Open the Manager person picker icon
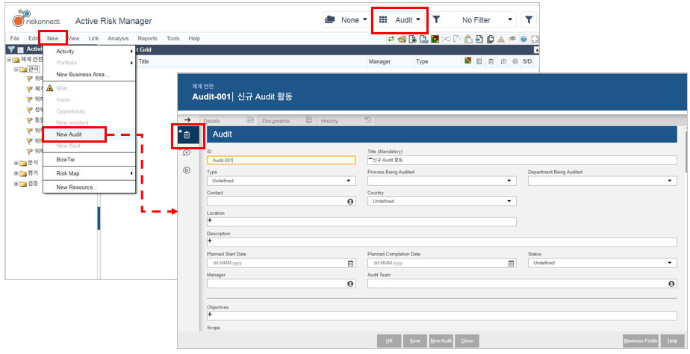The width and height of the screenshot is (690, 354). 350,284
